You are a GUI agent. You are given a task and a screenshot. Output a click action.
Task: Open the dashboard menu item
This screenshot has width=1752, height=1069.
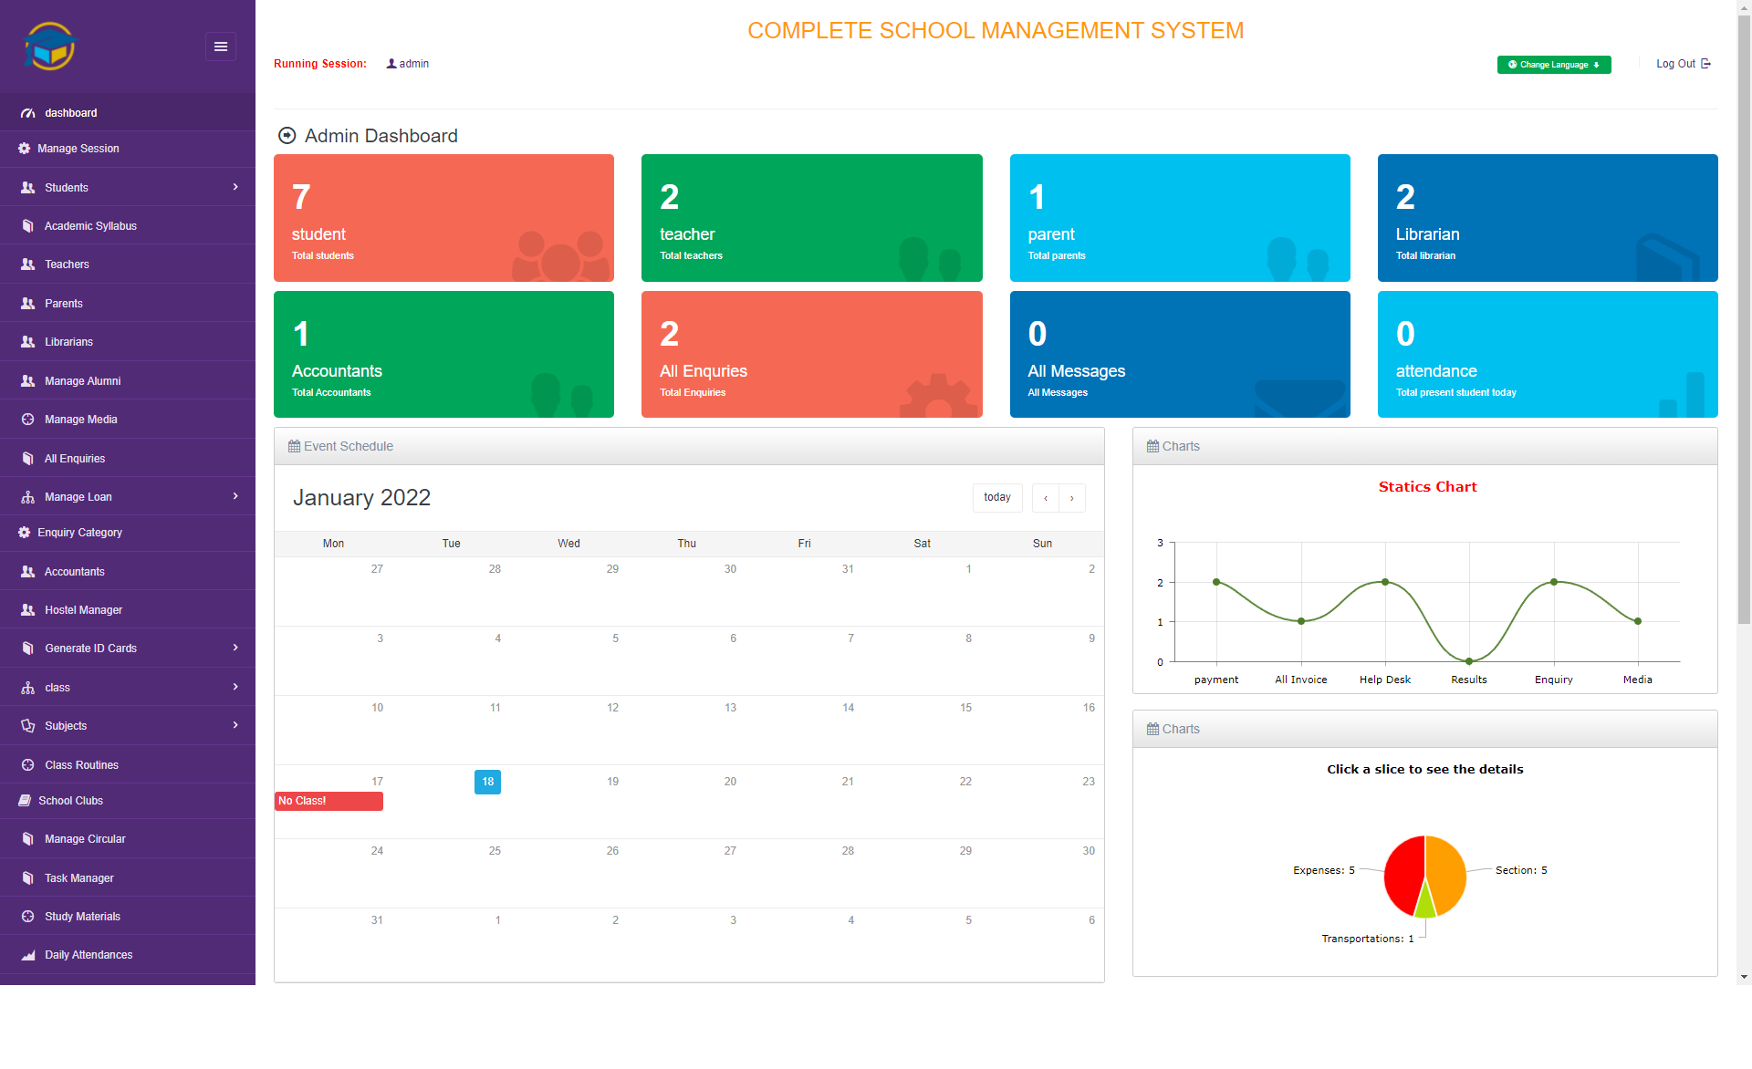(x=70, y=112)
